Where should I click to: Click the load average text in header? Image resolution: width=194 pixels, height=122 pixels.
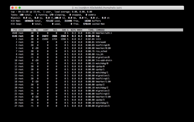point(73,12)
